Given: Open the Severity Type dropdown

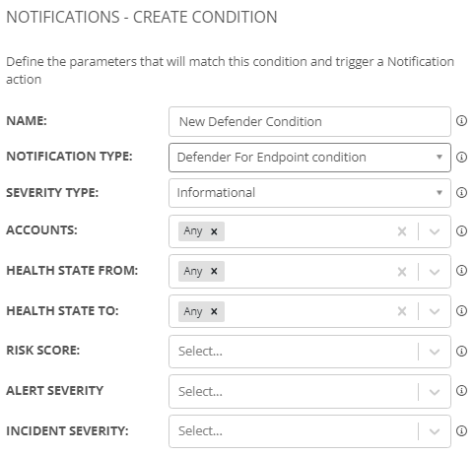Looking at the screenshot, I should click(x=309, y=193).
